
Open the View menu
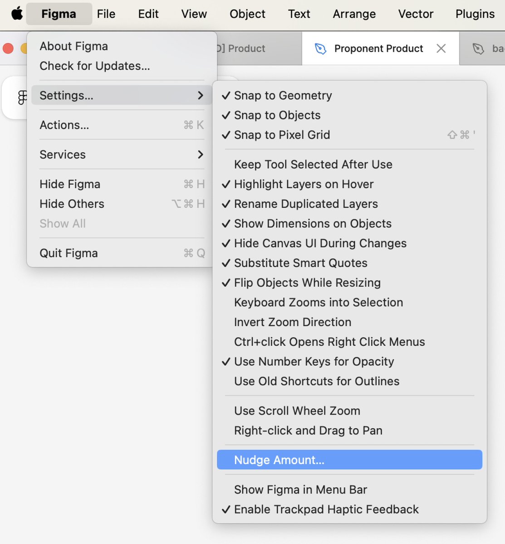(x=194, y=14)
